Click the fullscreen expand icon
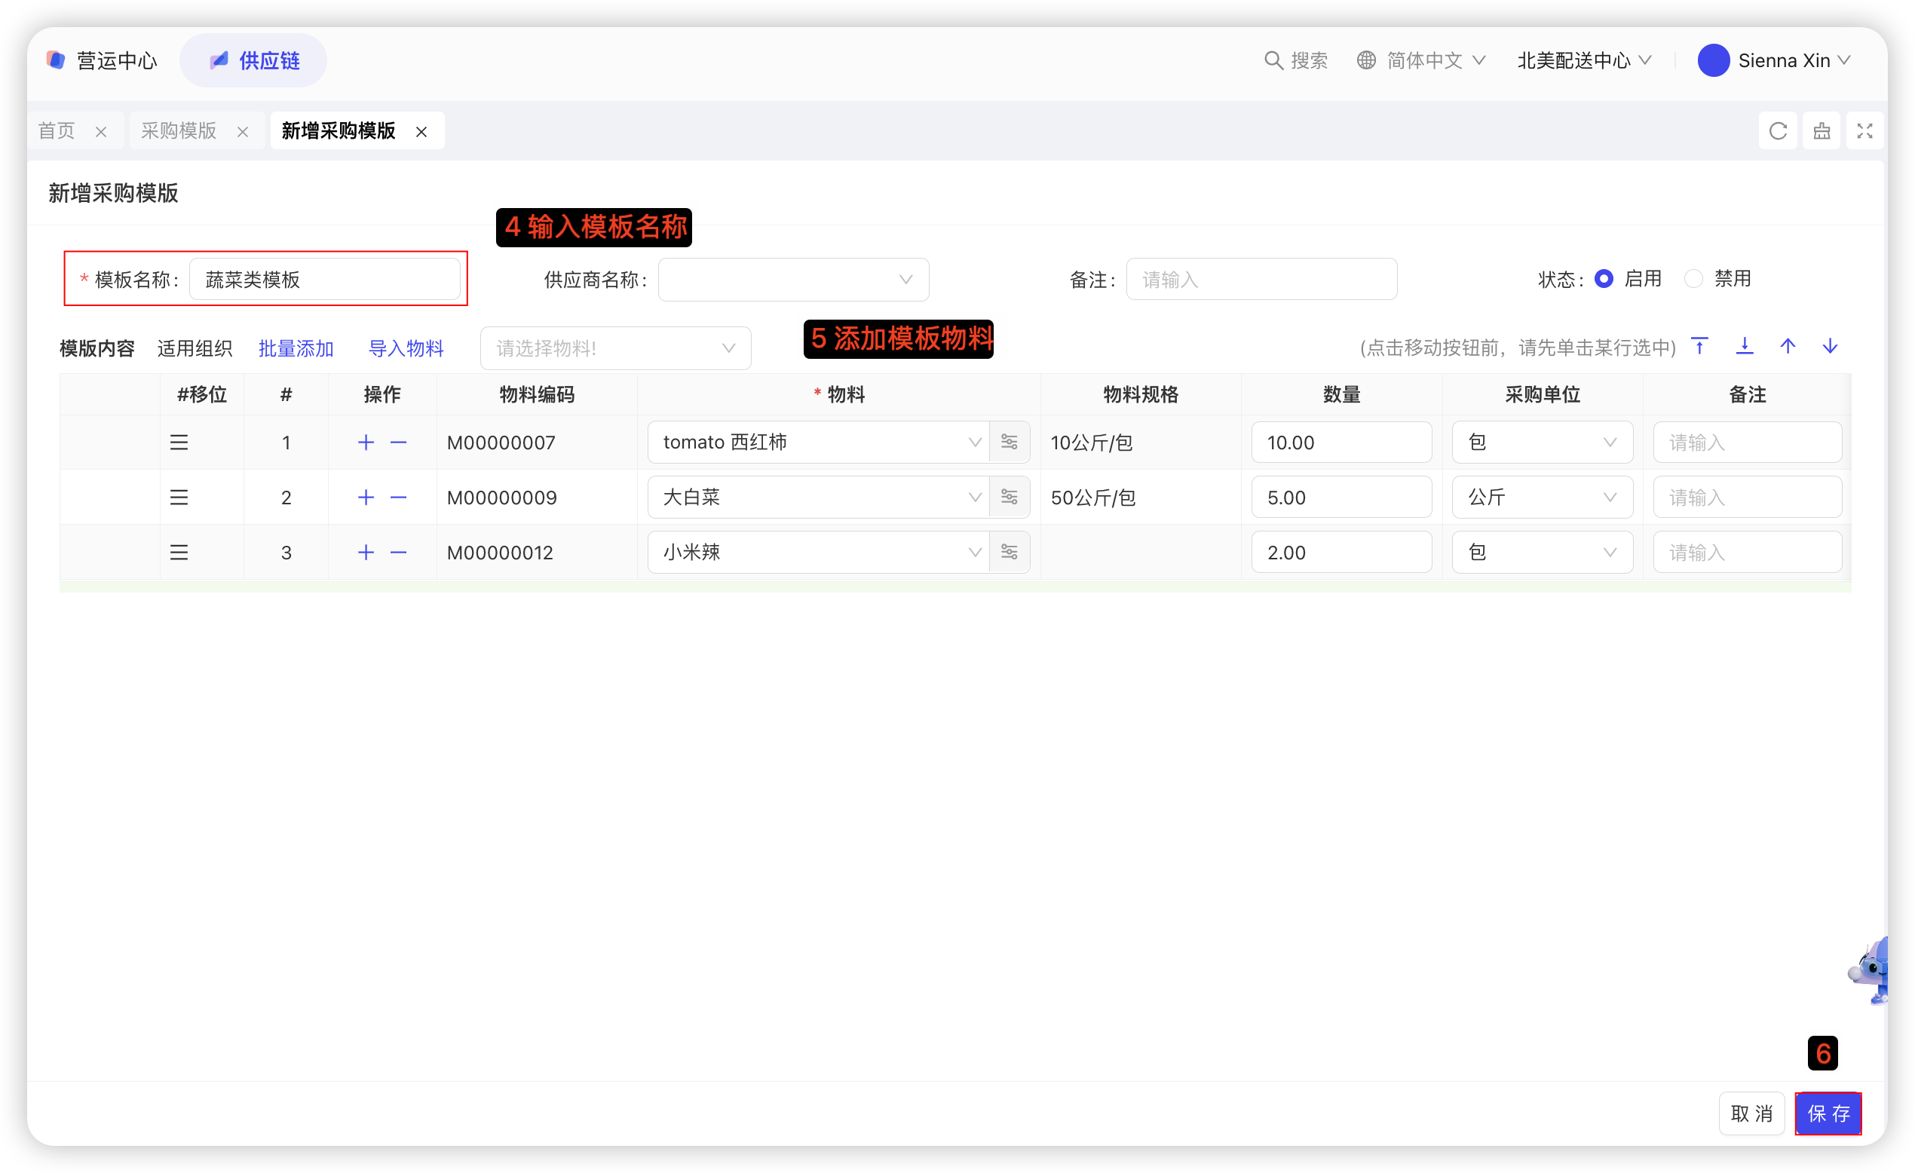The image size is (1915, 1173). (1864, 130)
